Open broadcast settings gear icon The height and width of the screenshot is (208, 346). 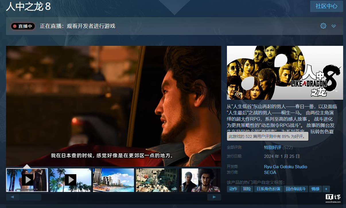click(x=323, y=26)
